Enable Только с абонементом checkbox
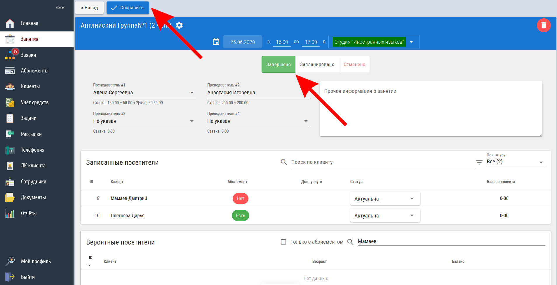 (283, 242)
